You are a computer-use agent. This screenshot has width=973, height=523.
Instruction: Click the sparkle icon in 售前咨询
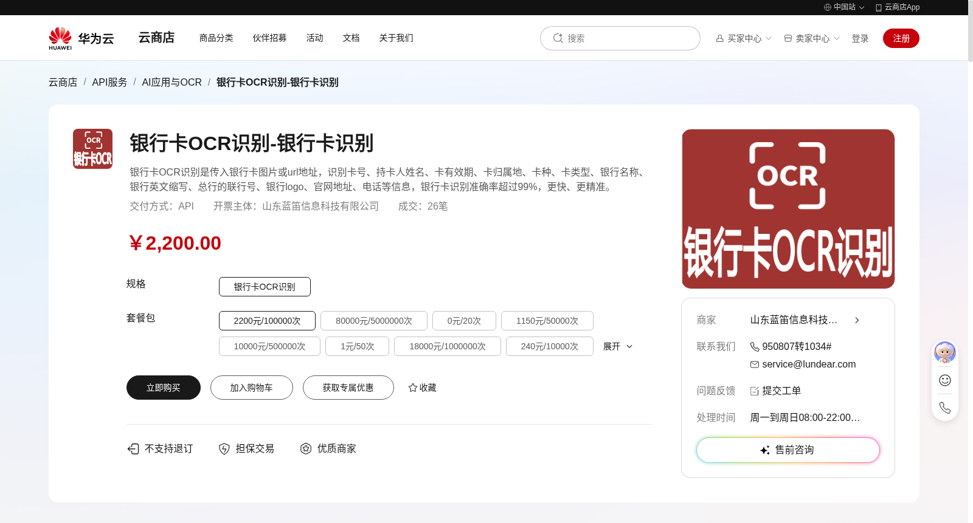click(x=765, y=450)
